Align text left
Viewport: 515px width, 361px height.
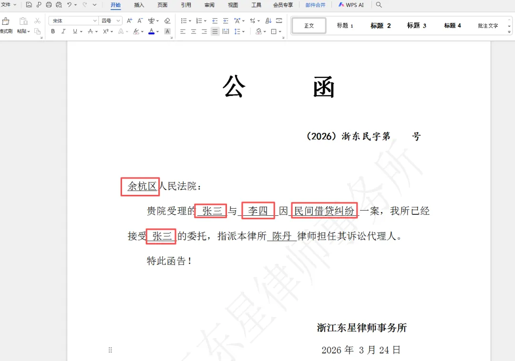[x=183, y=32]
